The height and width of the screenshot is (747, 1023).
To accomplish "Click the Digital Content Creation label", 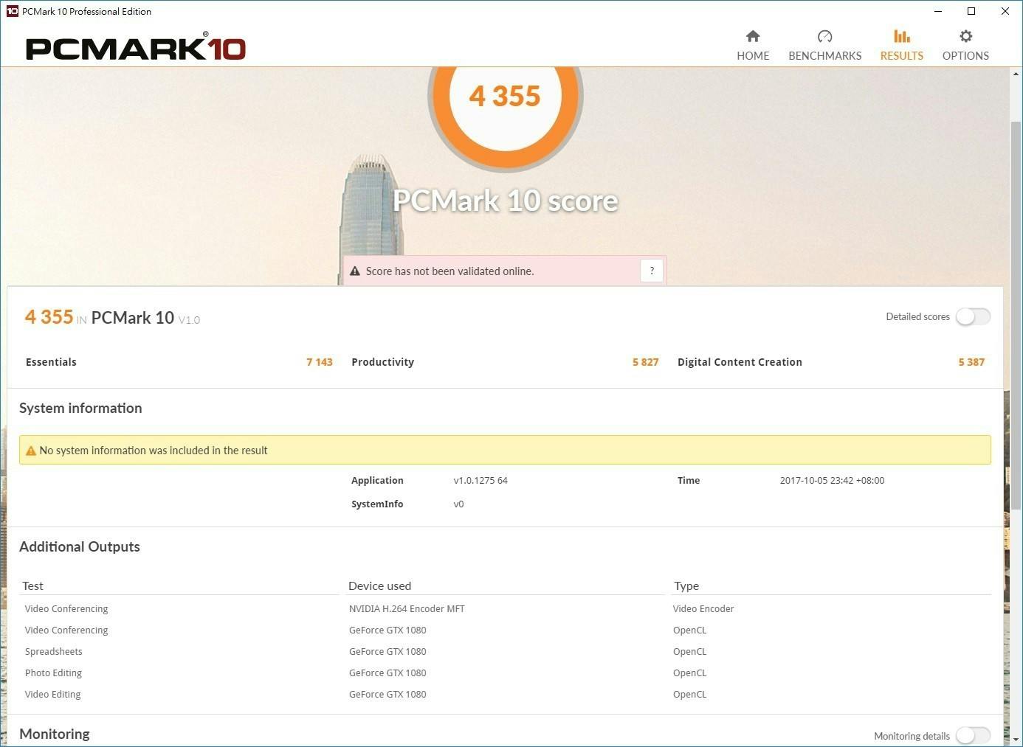I will [x=740, y=362].
